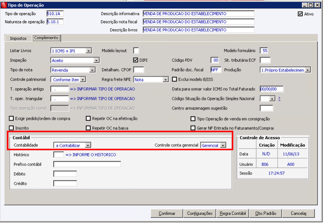Check Tipo Operação de venda em consignação
323x223 pixels.
[193, 119]
